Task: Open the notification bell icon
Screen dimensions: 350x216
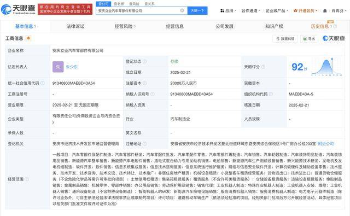Action: (x=325, y=11)
